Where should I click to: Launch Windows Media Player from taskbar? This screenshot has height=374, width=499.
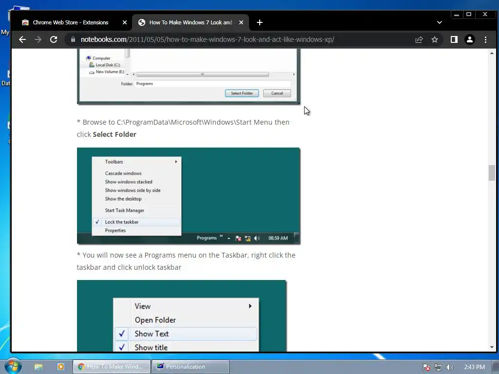pos(61,367)
